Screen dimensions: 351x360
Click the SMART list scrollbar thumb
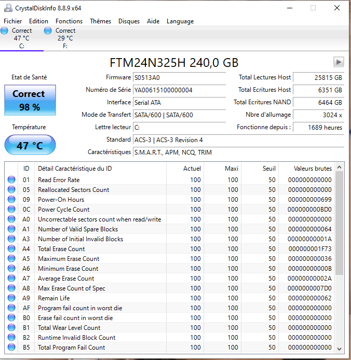[339, 223]
